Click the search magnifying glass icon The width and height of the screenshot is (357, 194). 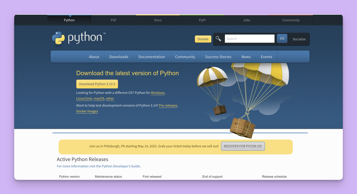(218, 38)
